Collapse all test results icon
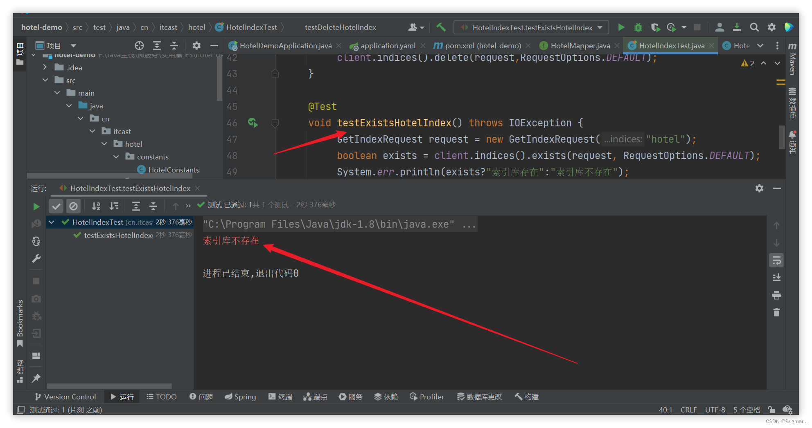 pos(153,206)
